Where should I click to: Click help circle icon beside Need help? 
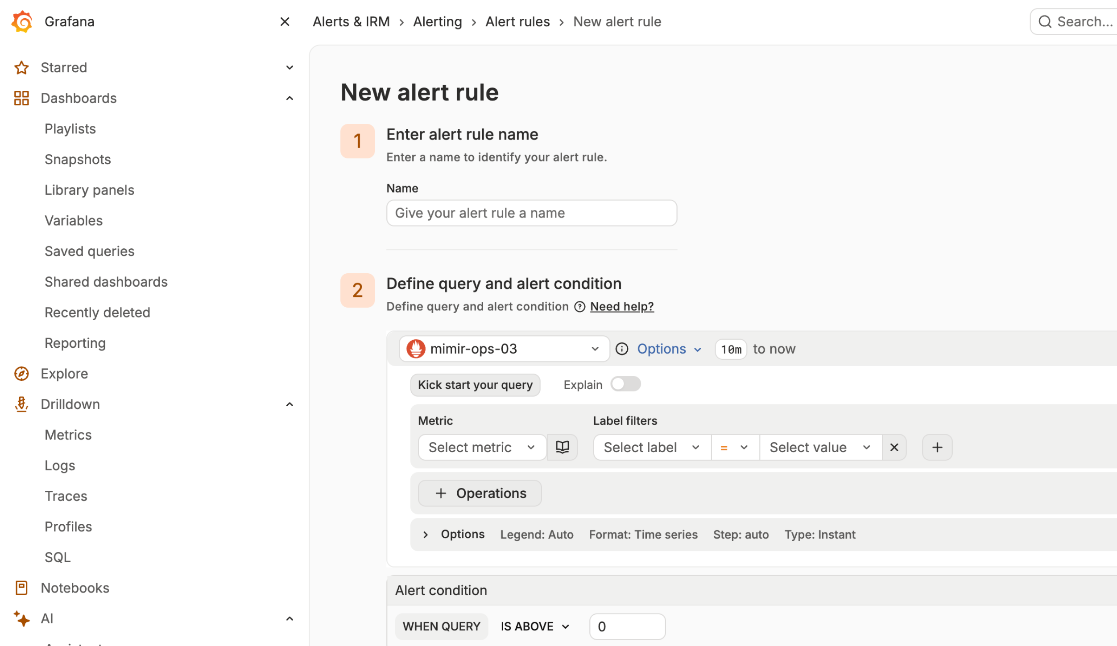coord(579,307)
